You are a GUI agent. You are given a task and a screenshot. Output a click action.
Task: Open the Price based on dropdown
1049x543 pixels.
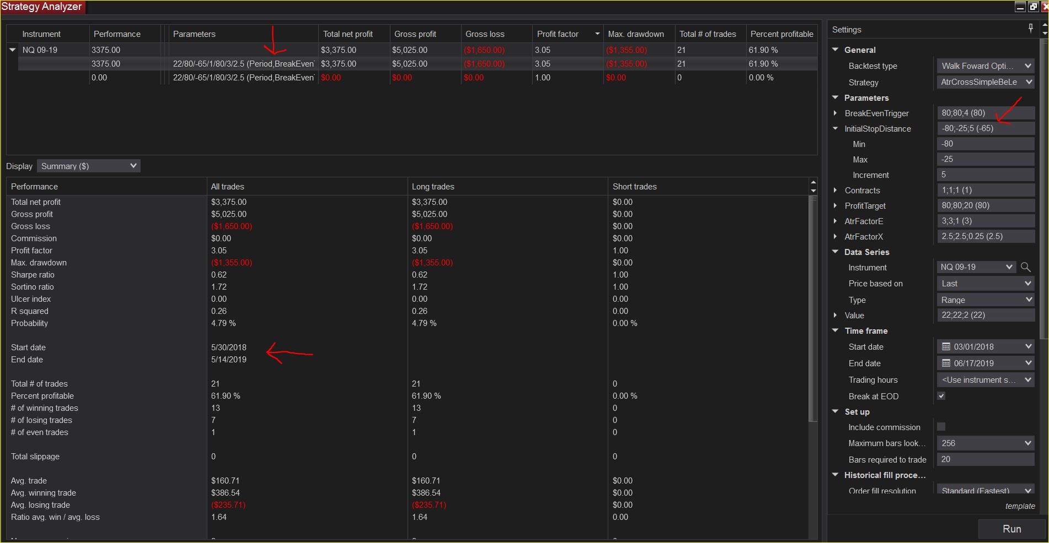[x=986, y=284]
